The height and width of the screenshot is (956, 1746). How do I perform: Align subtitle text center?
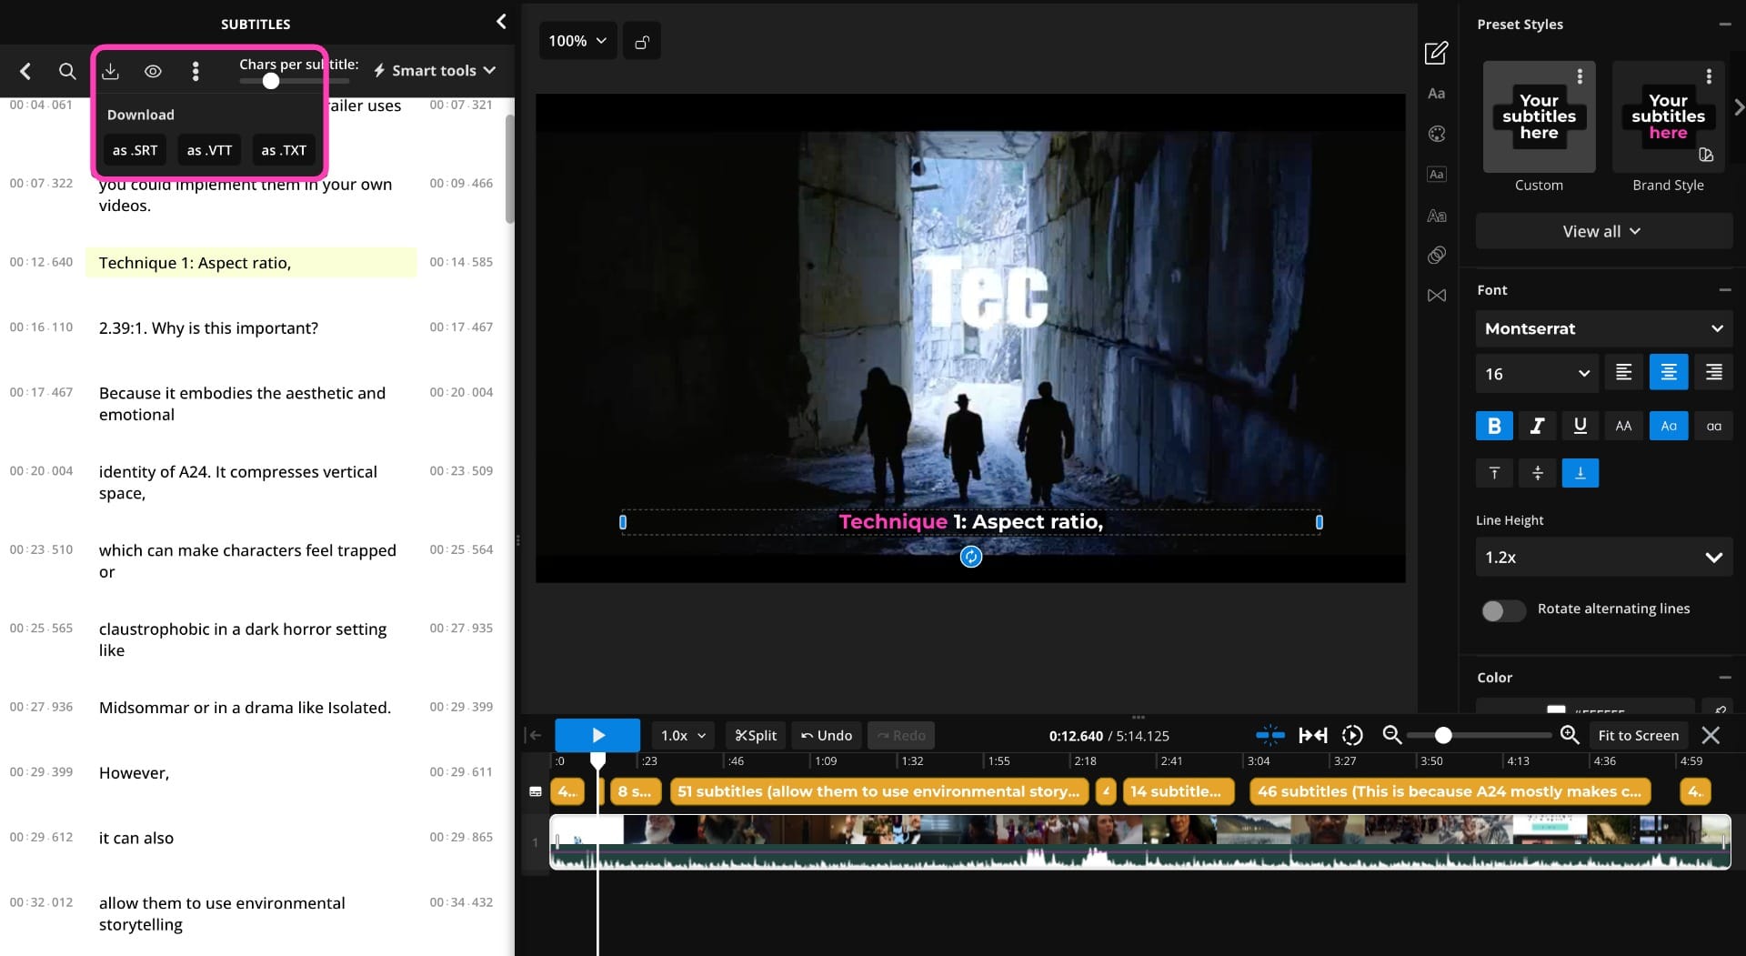tap(1669, 372)
